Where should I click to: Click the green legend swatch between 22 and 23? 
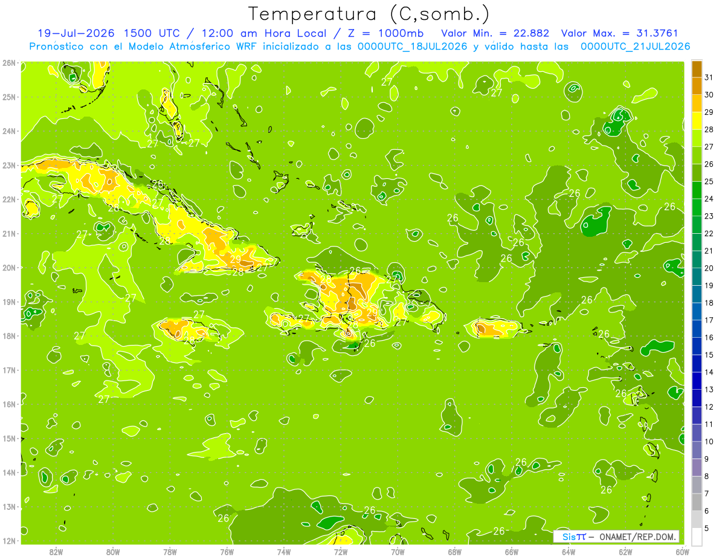697,225
